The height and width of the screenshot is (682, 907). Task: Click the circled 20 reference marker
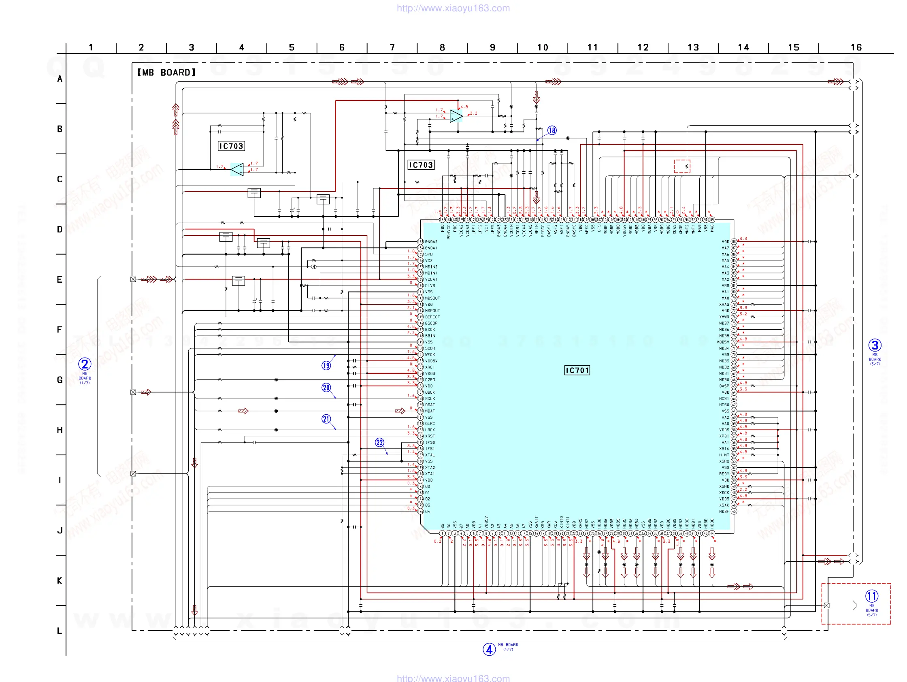[326, 388]
